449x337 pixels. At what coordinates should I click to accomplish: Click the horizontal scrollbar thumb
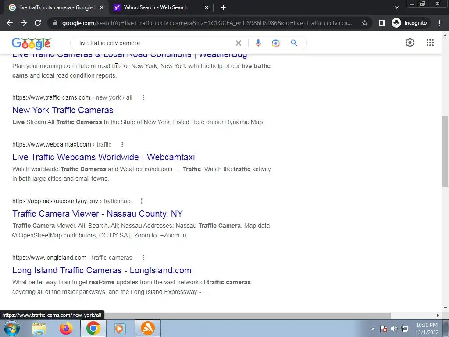(247, 315)
